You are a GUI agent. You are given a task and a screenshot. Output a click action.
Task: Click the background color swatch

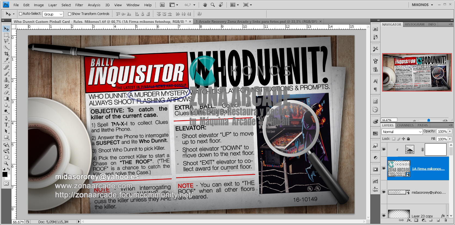[x=8, y=178]
